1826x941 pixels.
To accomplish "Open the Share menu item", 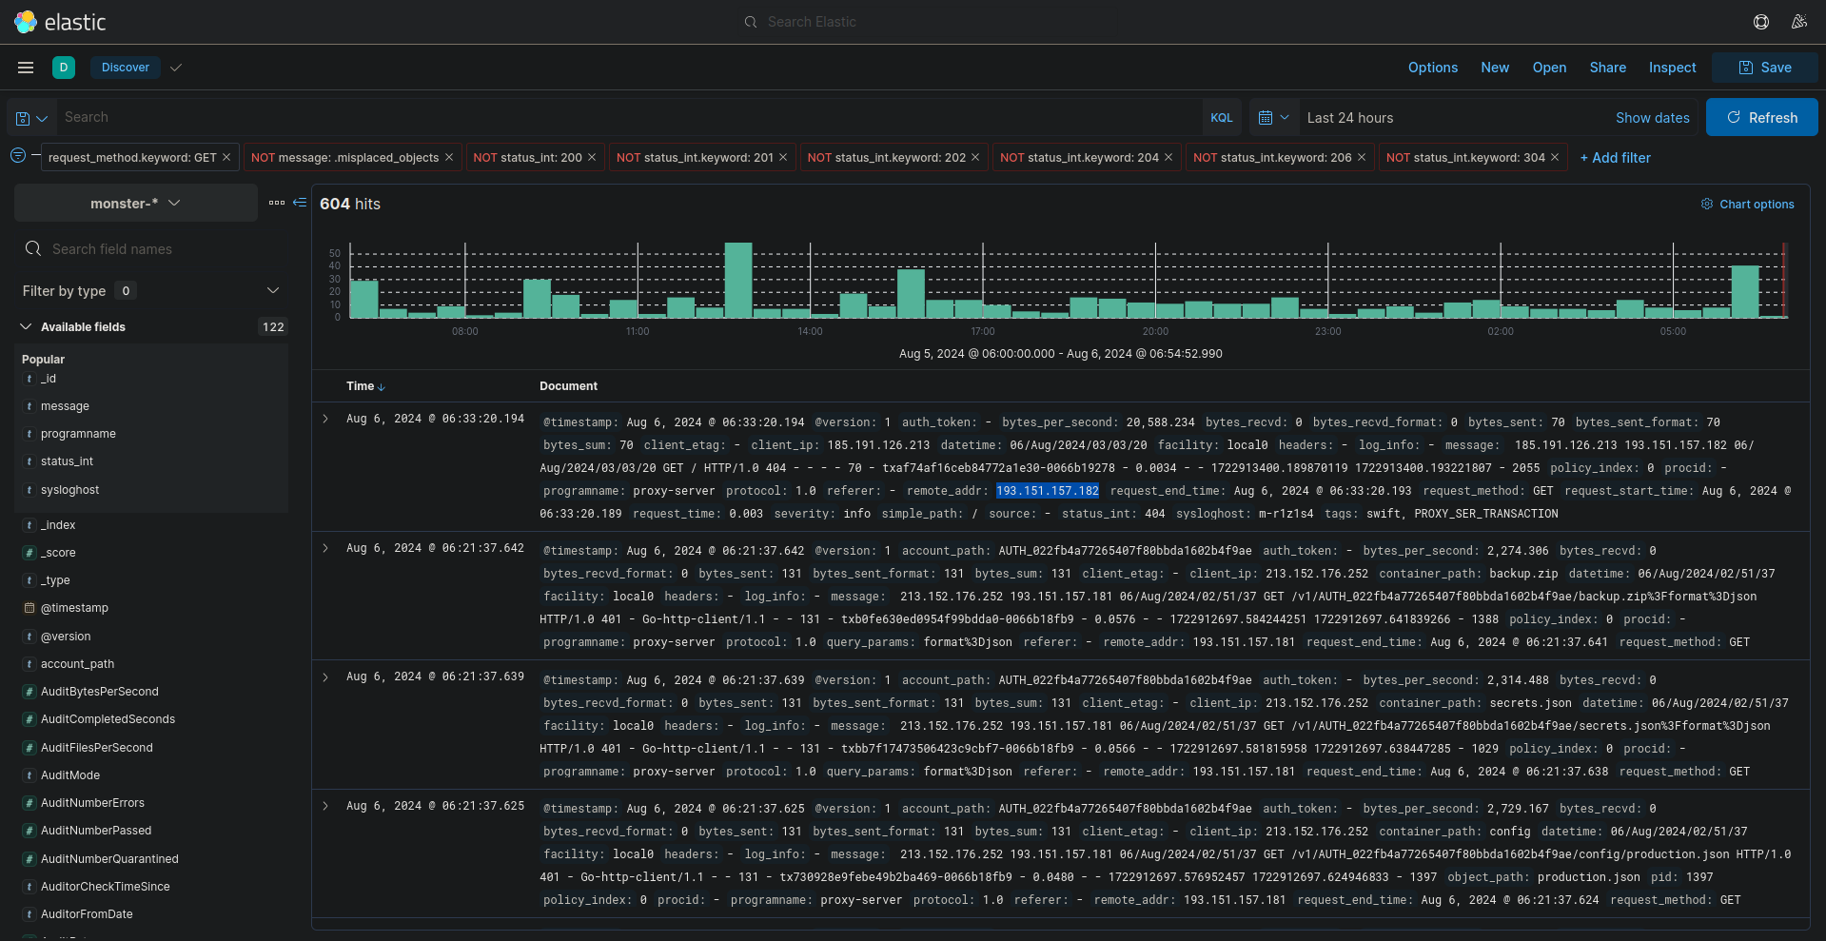I will (x=1607, y=68).
